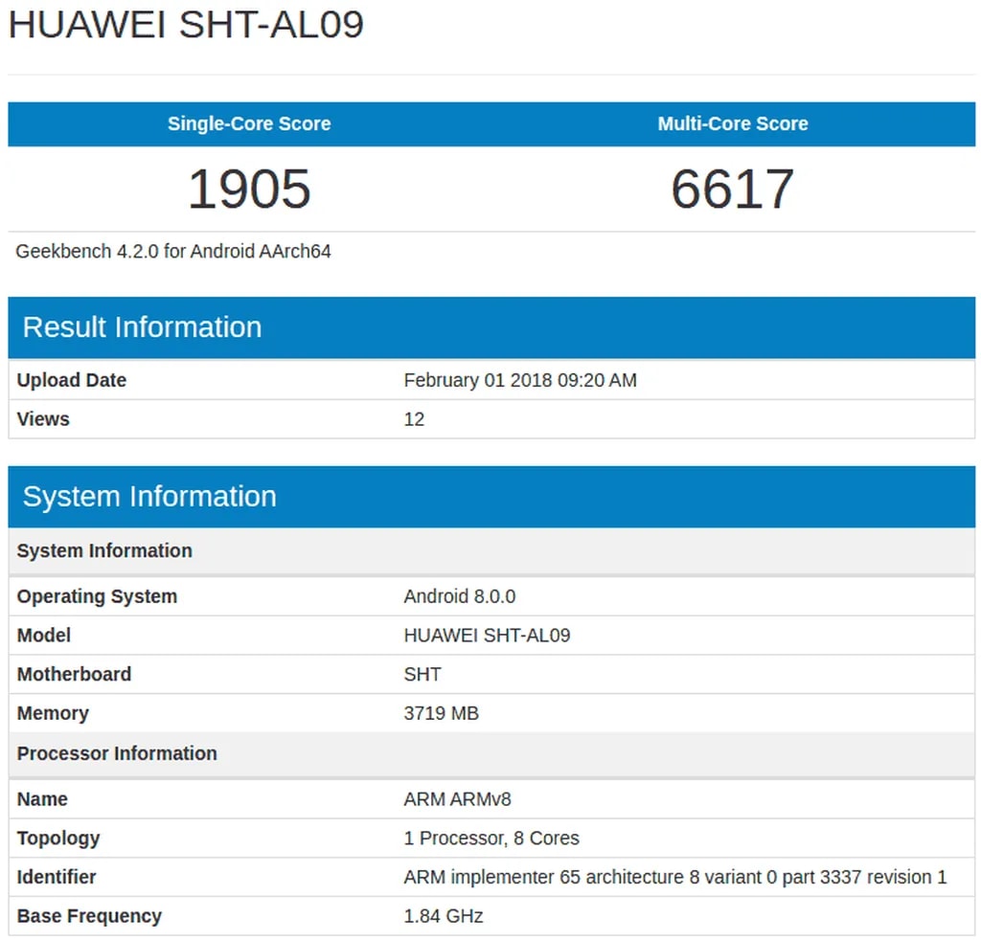This screenshot has height=940, width=981.
Task: Select the Multi-Core Score header
Action: [x=732, y=123]
